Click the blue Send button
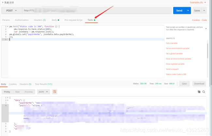This screenshot has width=212, height=136. tap(179, 10)
